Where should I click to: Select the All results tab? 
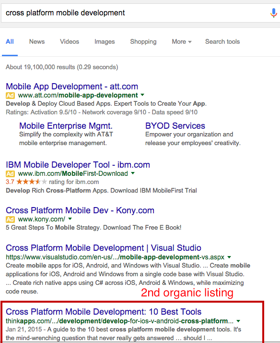click(10, 42)
